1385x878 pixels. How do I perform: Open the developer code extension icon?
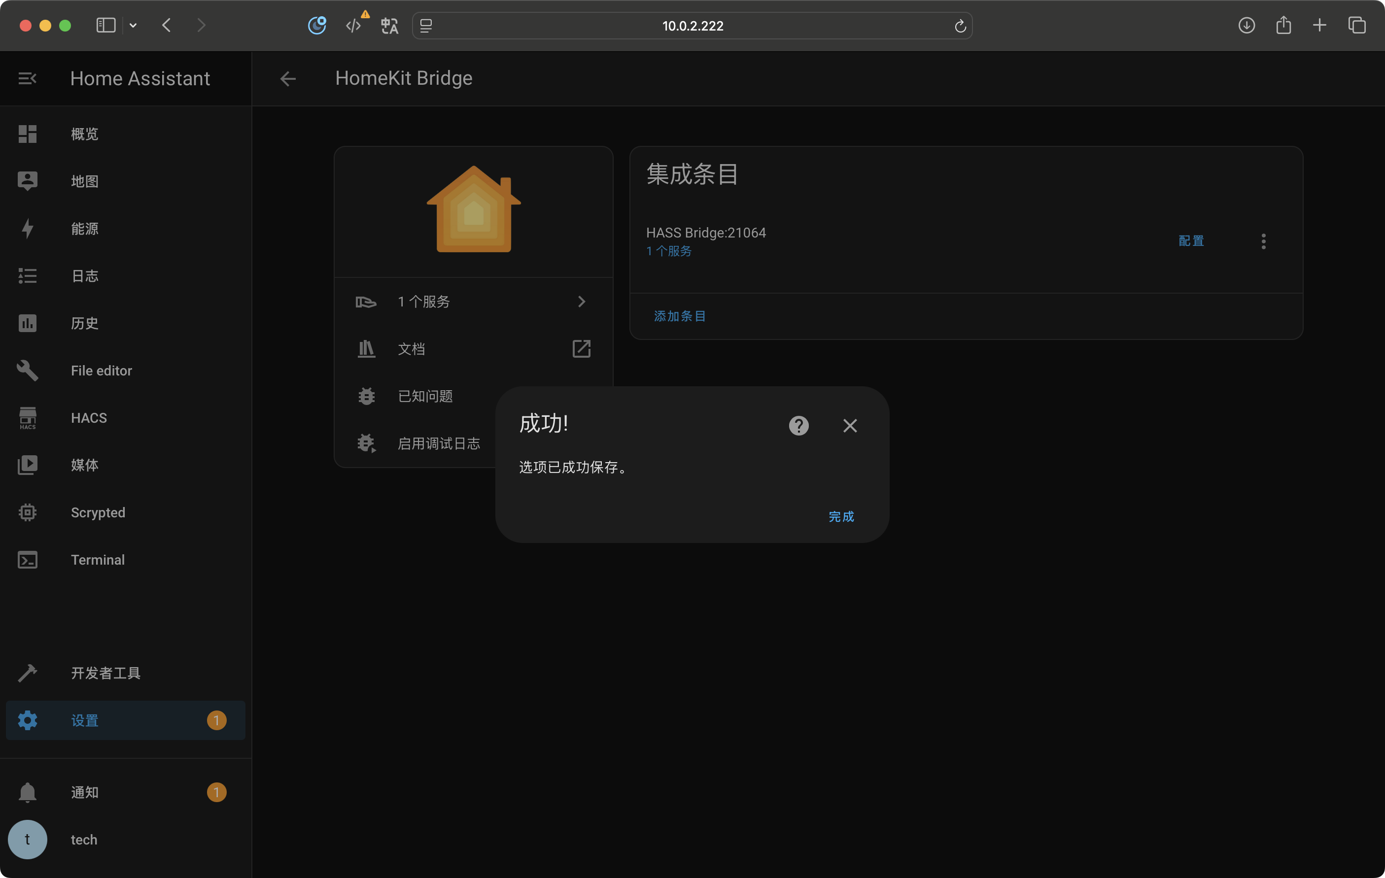tap(354, 26)
